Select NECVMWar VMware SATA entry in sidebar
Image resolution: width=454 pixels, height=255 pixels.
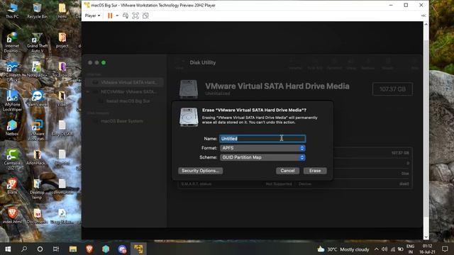click(128, 91)
